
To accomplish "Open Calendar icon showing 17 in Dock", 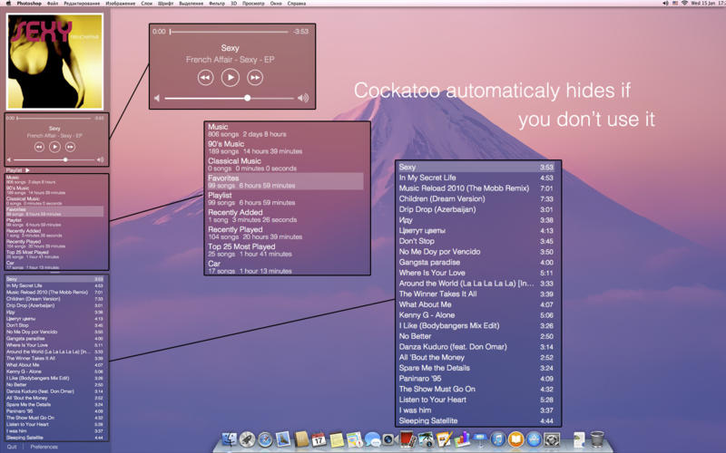I will 319,439.
